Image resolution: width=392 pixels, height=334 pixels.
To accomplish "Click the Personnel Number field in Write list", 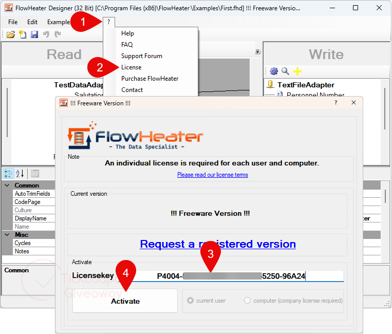I will click(x=315, y=94).
